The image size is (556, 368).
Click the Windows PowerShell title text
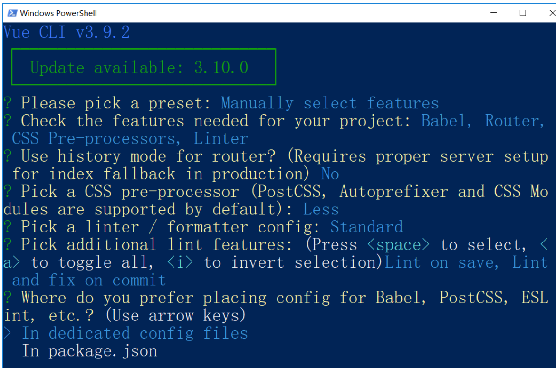[x=58, y=13]
